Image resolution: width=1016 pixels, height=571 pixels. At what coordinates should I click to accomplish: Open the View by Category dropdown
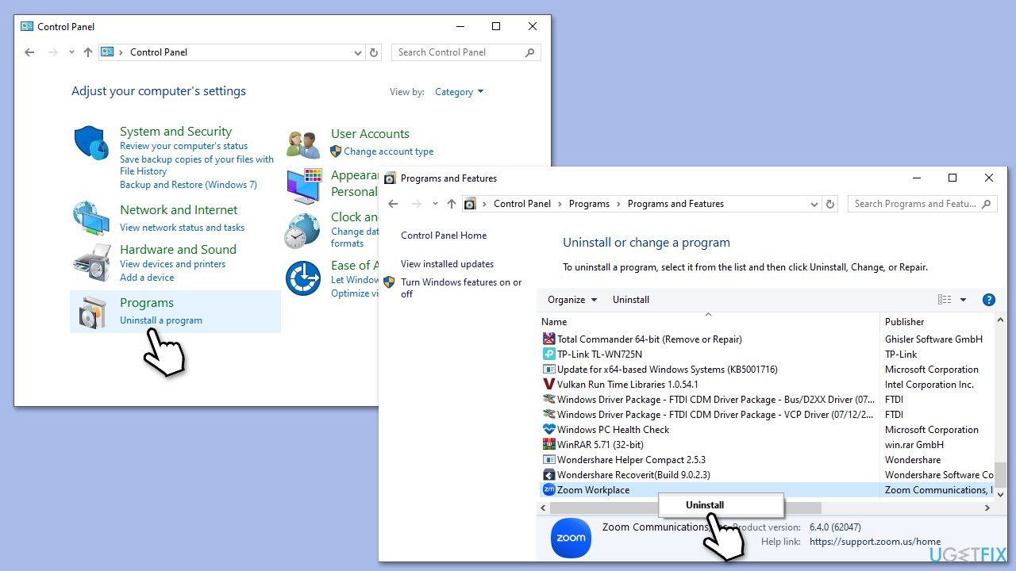point(459,91)
